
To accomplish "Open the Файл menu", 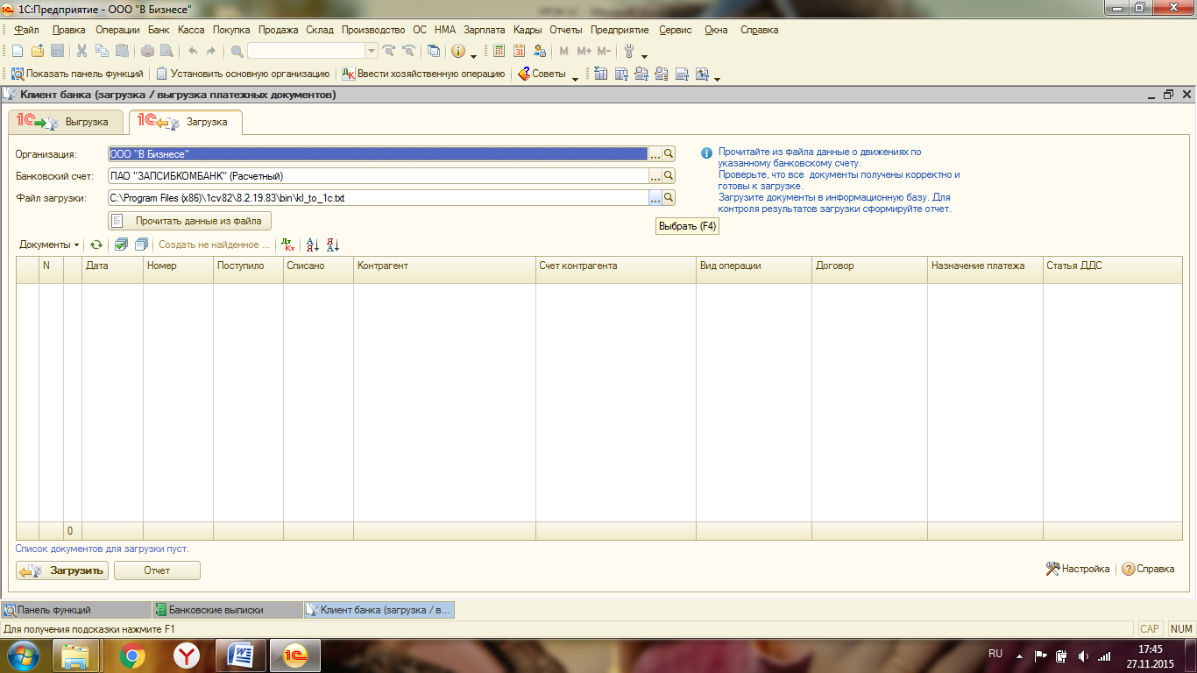I will pyautogui.click(x=27, y=30).
